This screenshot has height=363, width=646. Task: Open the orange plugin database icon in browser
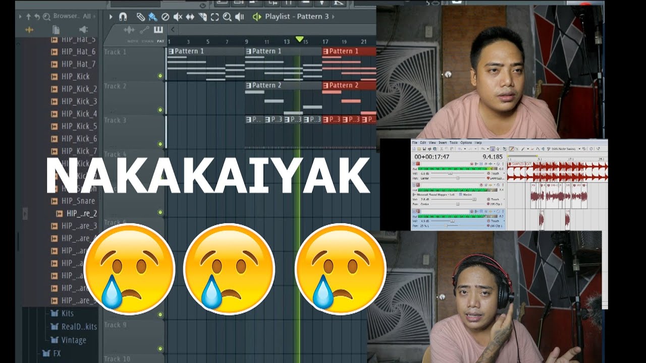click(29, 30)
